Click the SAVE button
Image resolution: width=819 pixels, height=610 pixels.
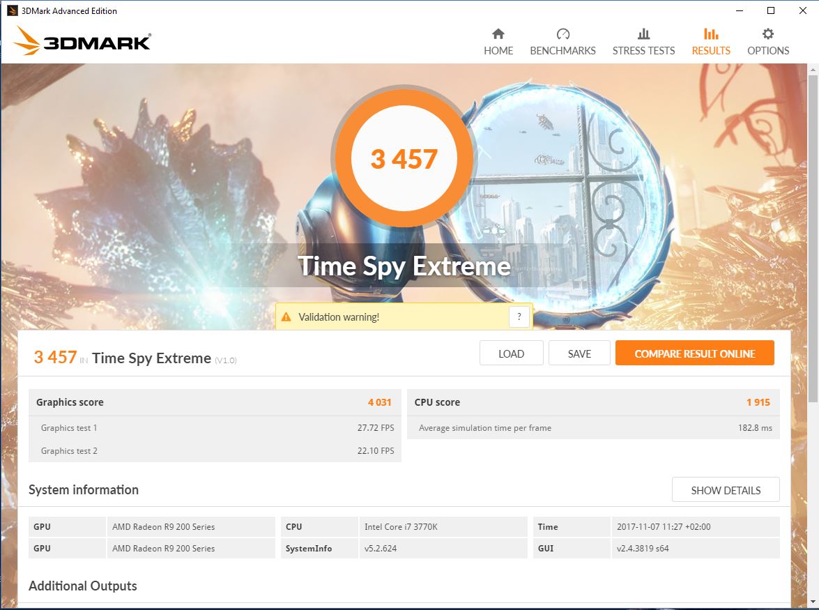coord(579,353)
